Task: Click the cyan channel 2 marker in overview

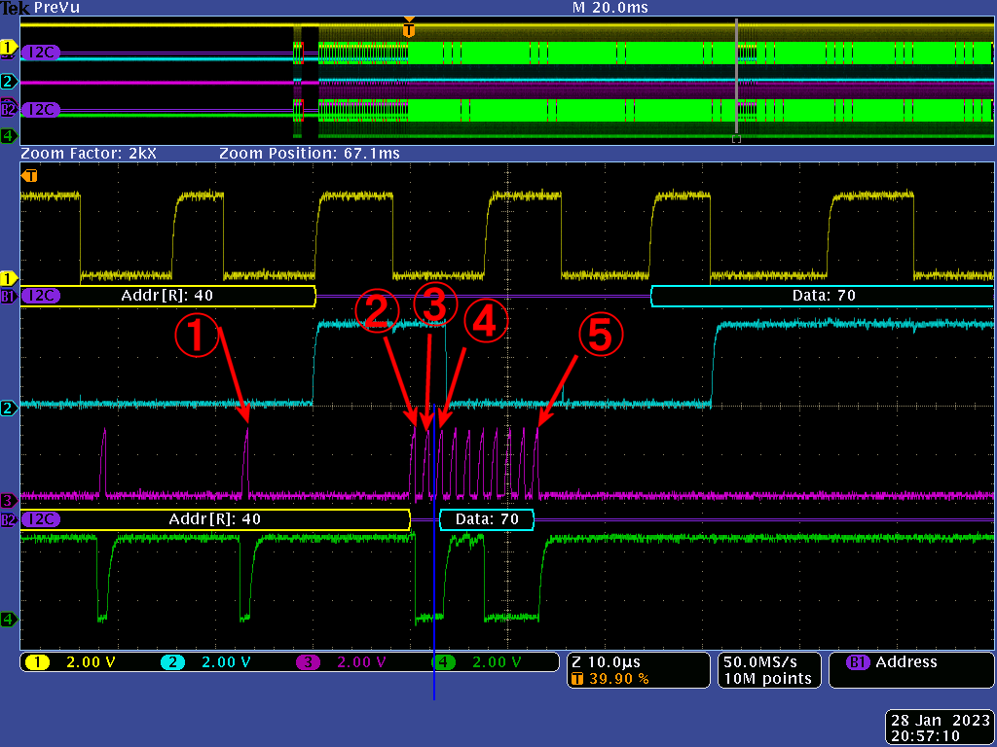Action: (8, 82)
